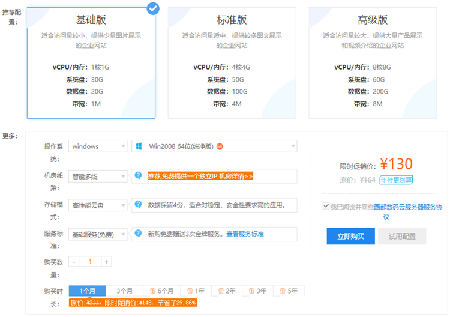Open the 高性能云盘 storage mode dropdown

98,205
